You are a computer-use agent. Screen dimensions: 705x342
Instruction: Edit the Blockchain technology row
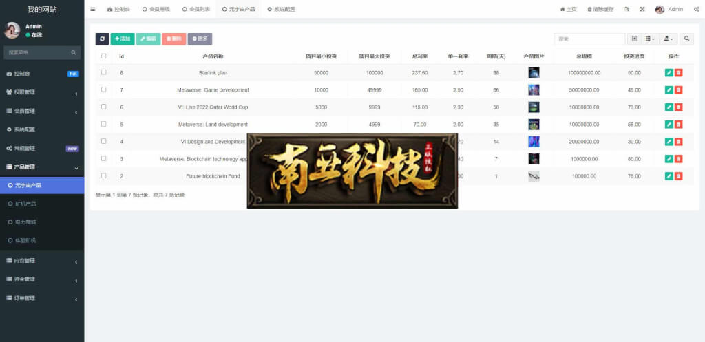coord(669,159)
